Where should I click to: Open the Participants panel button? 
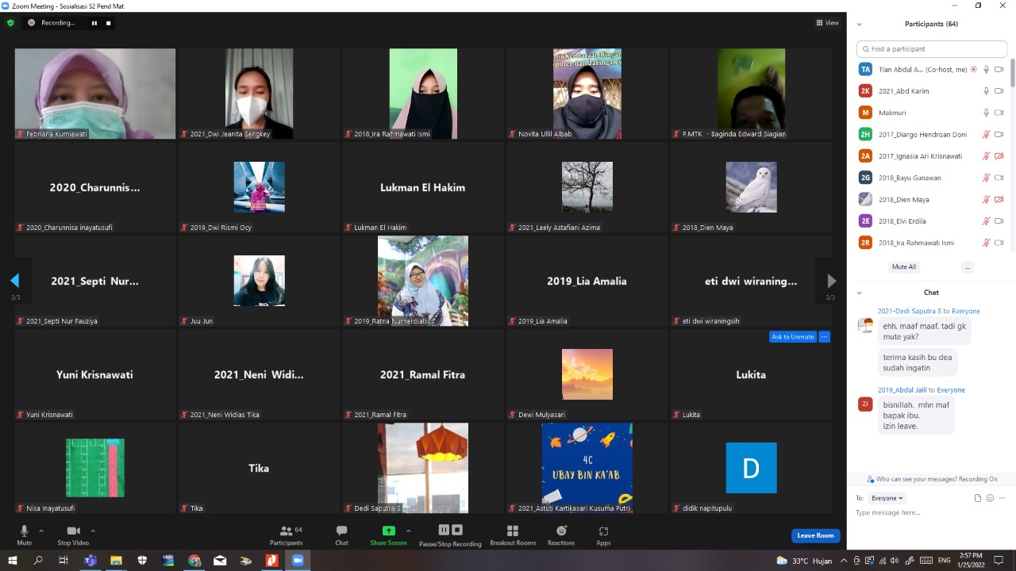click(286, 535)
